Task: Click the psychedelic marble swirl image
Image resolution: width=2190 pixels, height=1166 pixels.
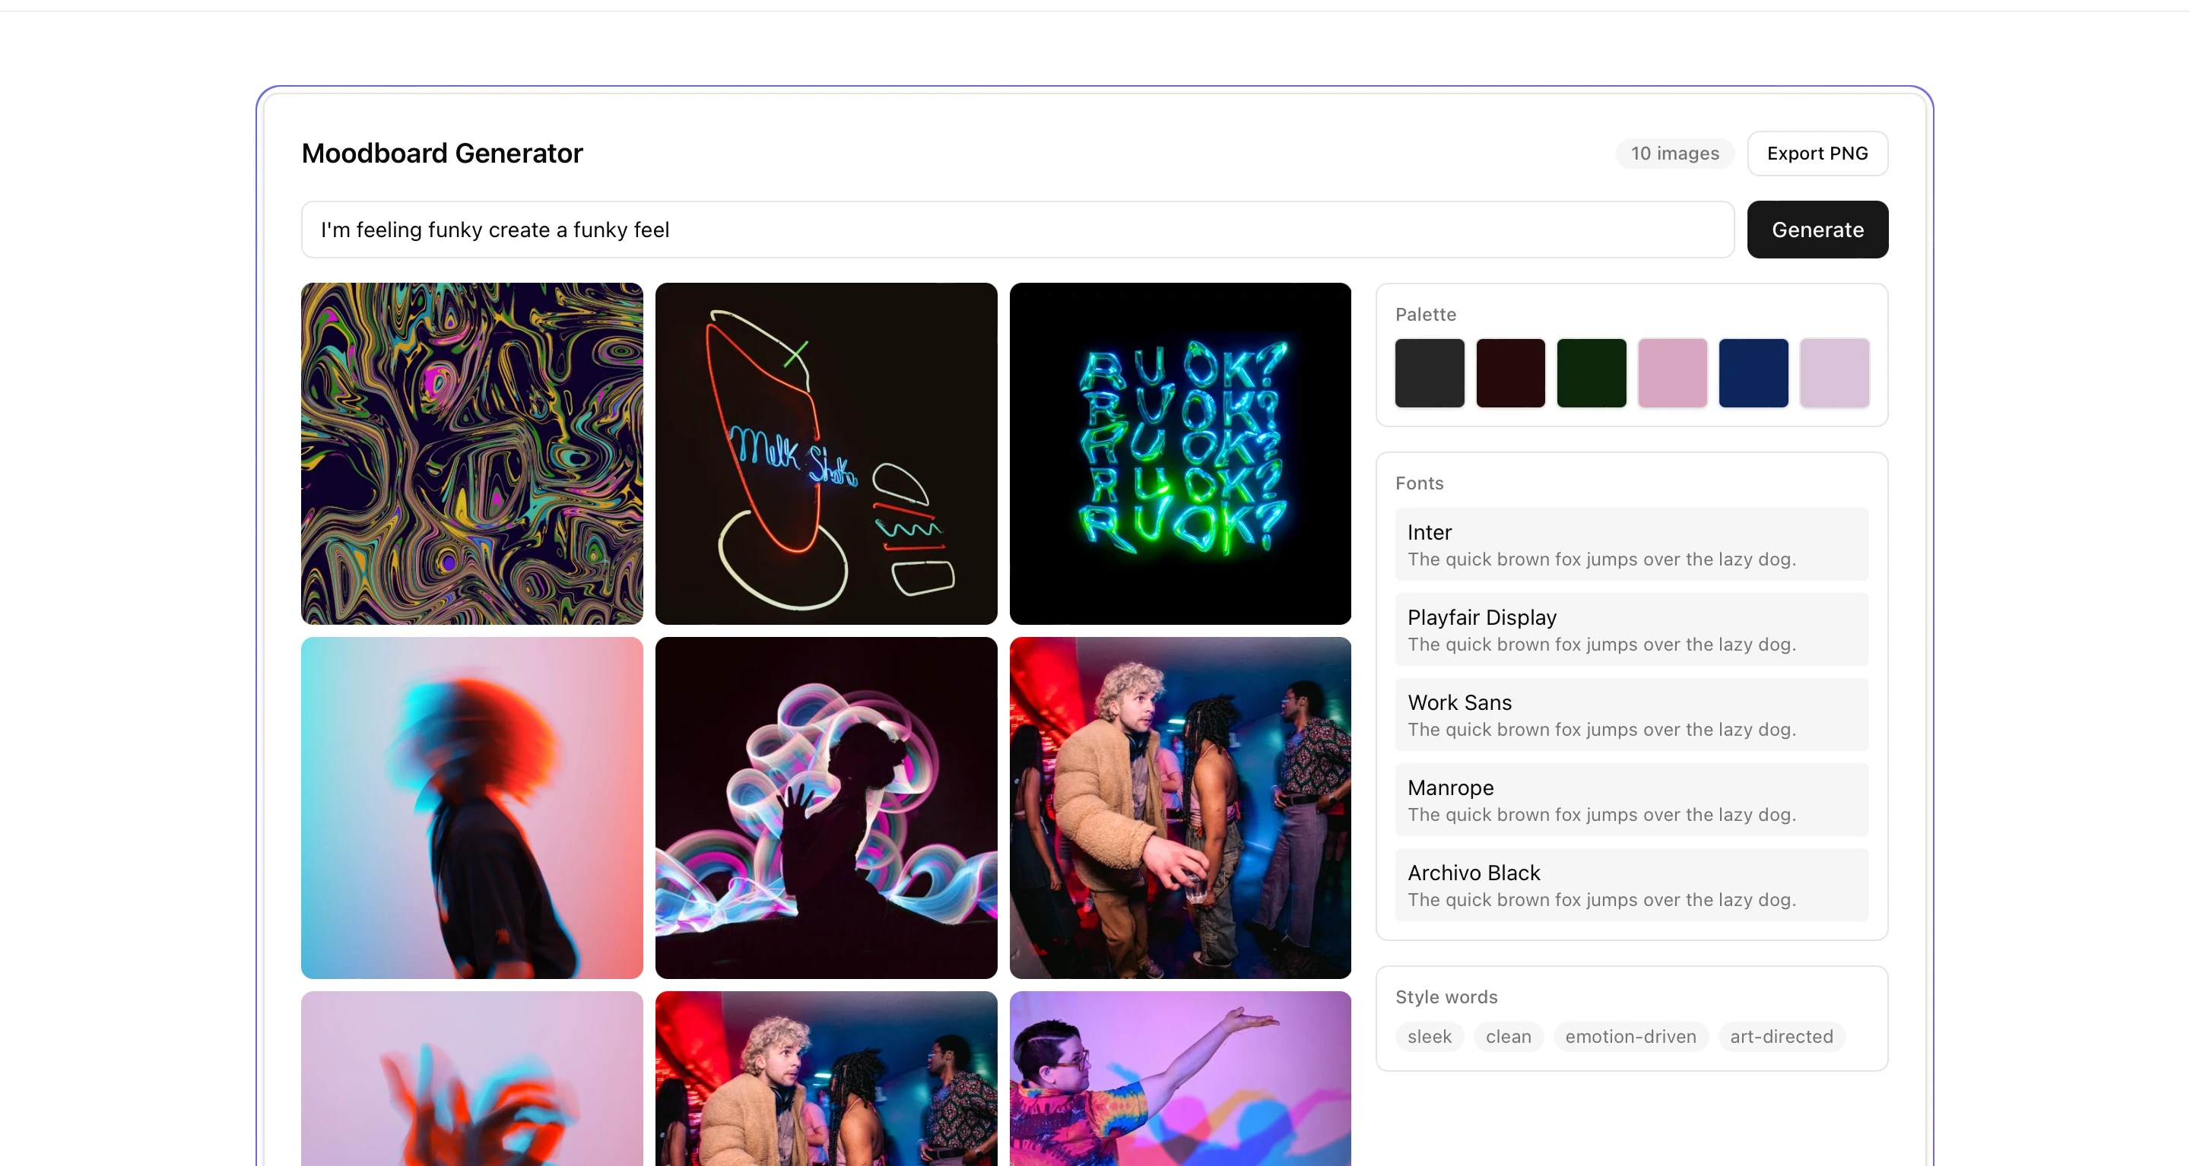Action: pos(471,453)
